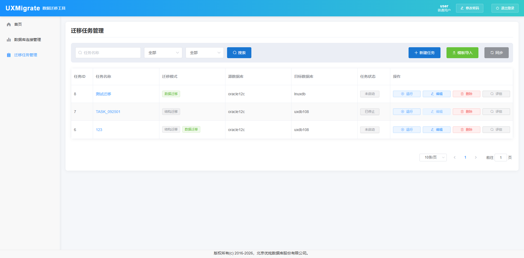Go to 首页 in sidebar menu
This screenshot has height=258, width=524.
[x=18, y=24]
